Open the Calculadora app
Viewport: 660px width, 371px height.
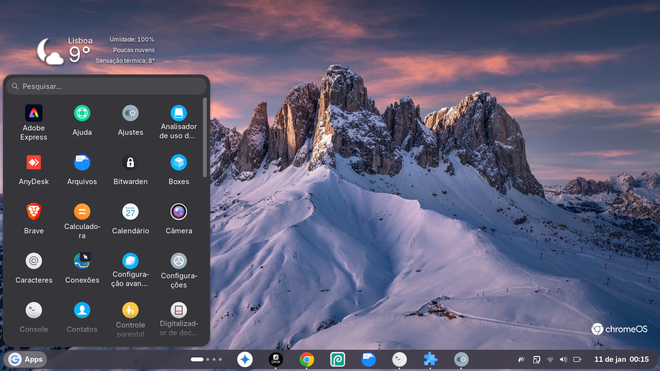(82, 212)
